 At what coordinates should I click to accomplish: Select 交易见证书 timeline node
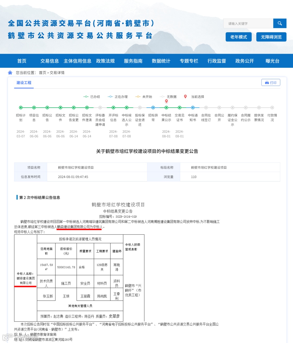click(180, 108)
